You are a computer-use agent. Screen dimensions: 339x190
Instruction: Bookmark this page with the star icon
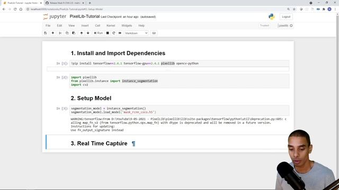[294, 9]
